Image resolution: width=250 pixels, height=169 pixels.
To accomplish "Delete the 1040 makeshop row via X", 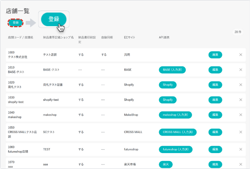I will tap(241, 115).
